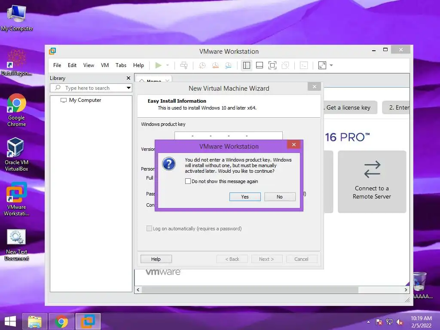Click Connect to a Remote Server tile

pyautogui.click(x=372, y=182)
